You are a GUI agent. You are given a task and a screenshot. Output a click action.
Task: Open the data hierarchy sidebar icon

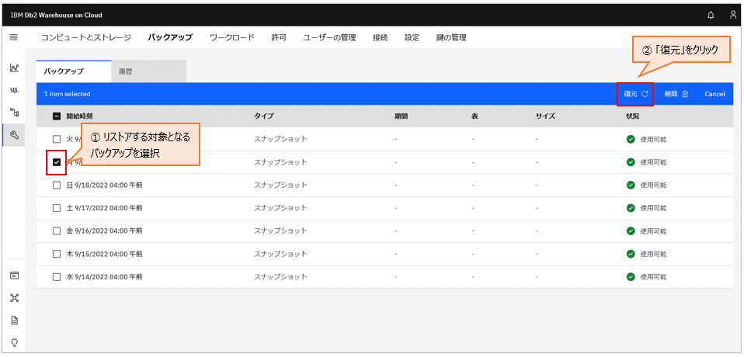pos(14,113)
